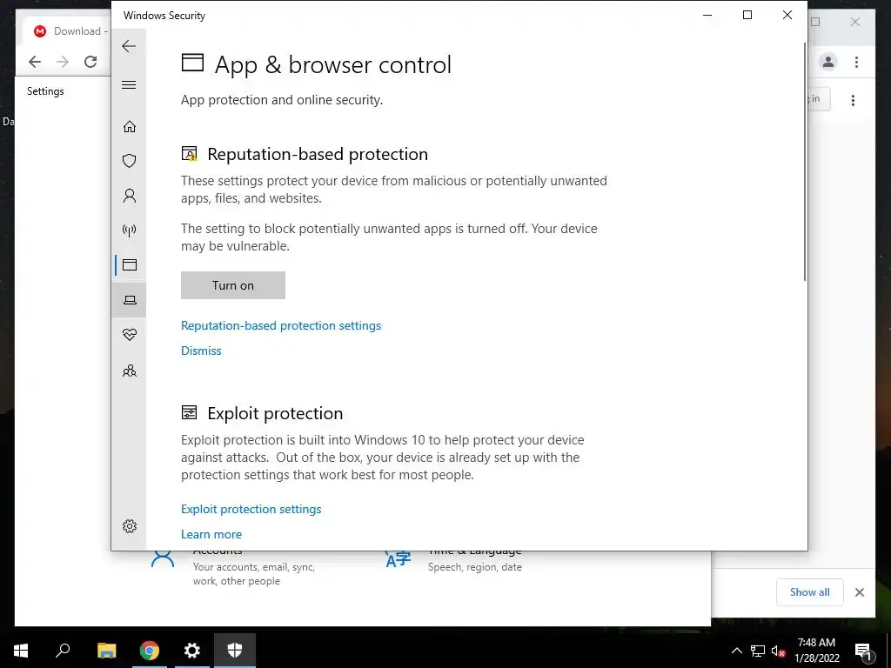Close the Chrome downloads bar
Viewport: 891px width, 668px height.
(860, 592)
